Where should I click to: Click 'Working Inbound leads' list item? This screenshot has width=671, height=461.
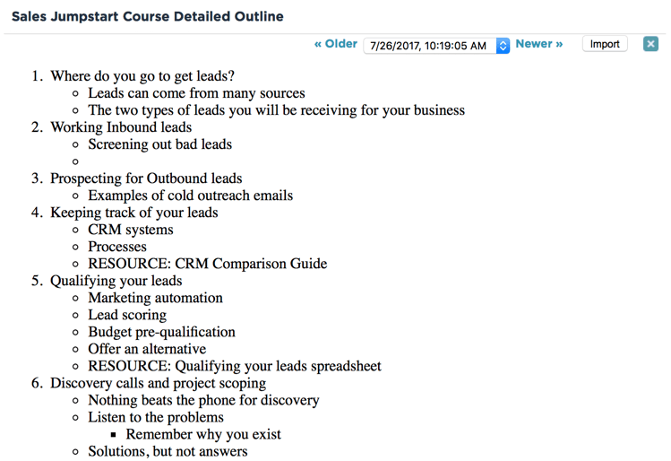pos(121,127)
